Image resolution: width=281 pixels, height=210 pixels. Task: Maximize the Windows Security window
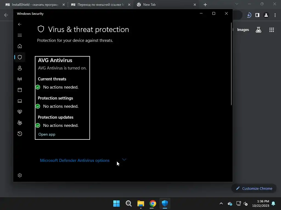pyautogui.click(x=213, y=13)
